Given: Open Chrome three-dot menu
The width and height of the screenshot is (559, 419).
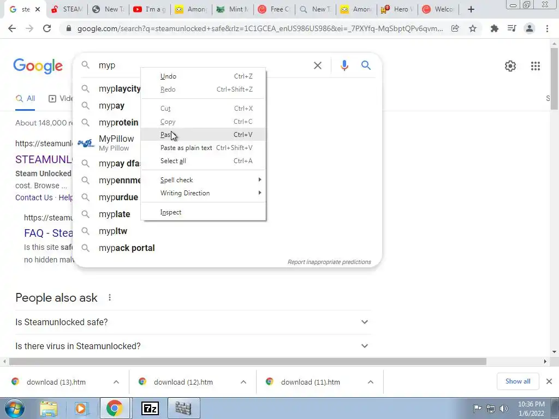Looking at the screenshot, I should pos(547,28).
